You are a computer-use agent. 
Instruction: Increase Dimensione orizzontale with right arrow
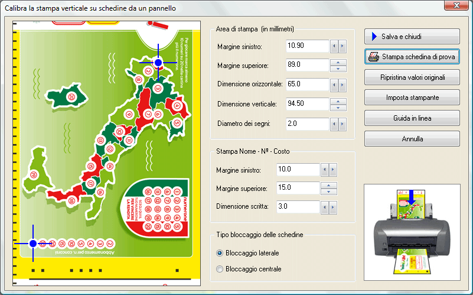[x=342, y=85]
